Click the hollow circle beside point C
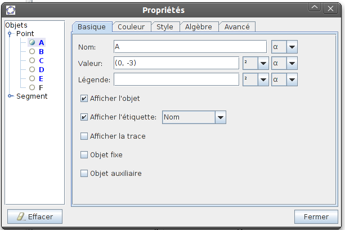This screenshot has width=345, height=230. [x=32, y=60]
